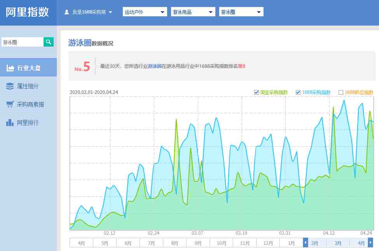This screenshot has height=251, width=379.
Task: Click the 游泳圈数据概况 heading
Action: [91, 43]
